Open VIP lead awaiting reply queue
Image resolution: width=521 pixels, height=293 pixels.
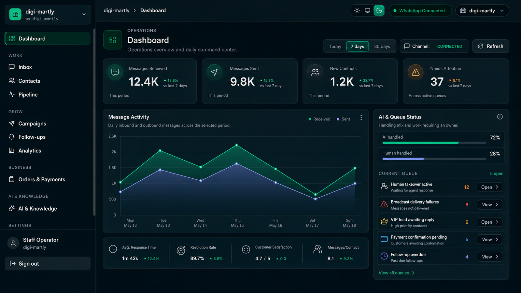click(x=490, y=222)
